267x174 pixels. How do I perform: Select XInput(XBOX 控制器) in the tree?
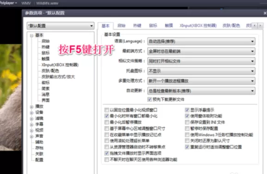pyautogui.click(x=60, y=65)
